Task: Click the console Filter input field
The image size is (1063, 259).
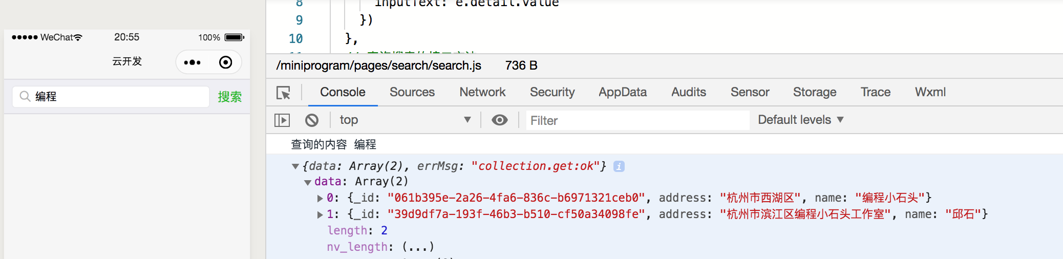Action: 637,120
